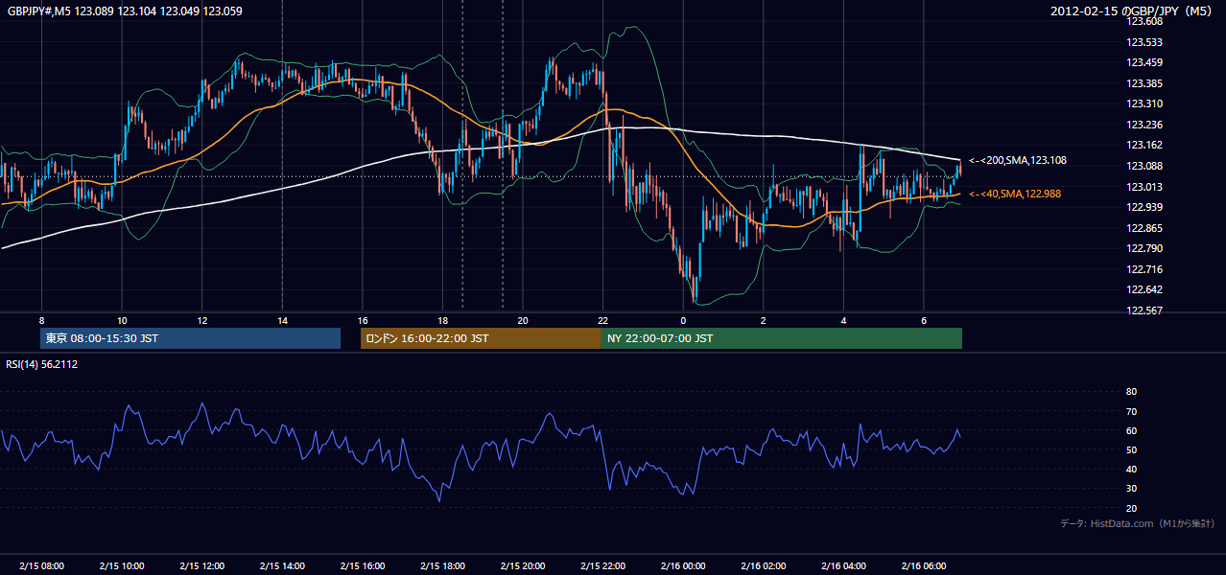This screenshot has width=1226, height=575.
Task: Click the bottom time label 2/15 10:00
Action: 122,565
